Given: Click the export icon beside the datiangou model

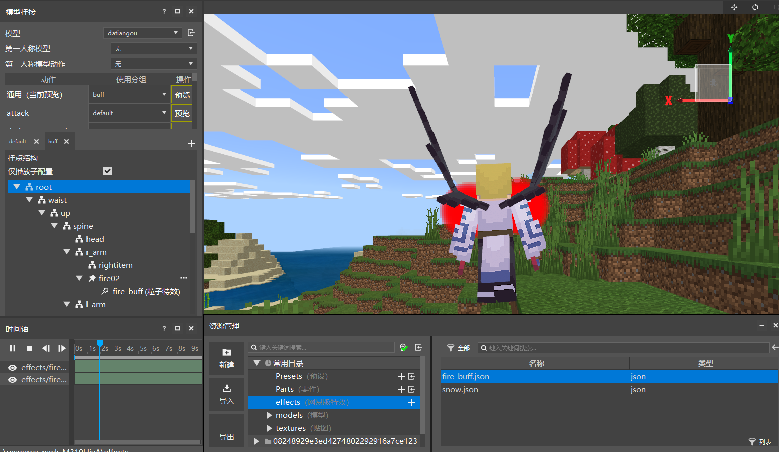Looking at the screenshot, I should pyautogui.click(x=191, y=33).
